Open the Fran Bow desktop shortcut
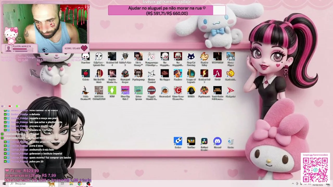Viewport: 333px width, 187px height. coord(86,58)
